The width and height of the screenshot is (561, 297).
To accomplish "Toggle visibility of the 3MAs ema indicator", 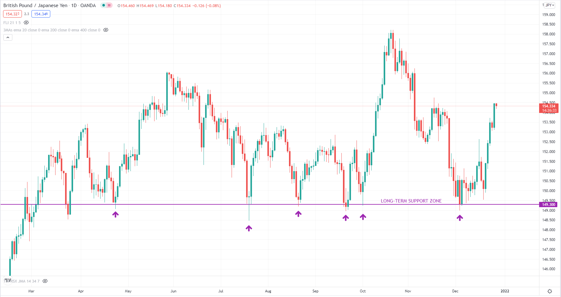I will [x=106, y=30].
